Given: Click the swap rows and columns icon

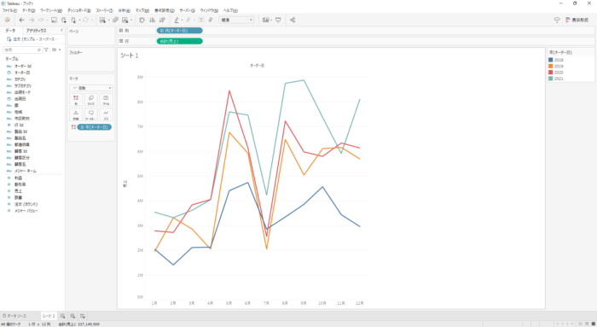Looking at the screenshot, I should pos(142,20).
